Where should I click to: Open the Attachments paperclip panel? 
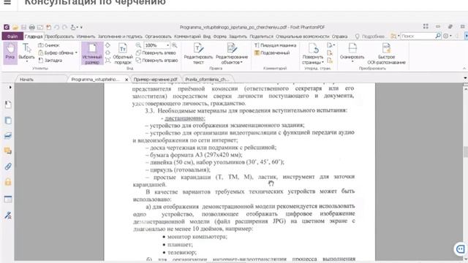(x=8, y=167)
